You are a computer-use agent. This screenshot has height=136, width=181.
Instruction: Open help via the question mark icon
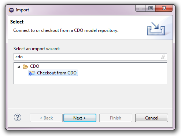pos(18,117)
